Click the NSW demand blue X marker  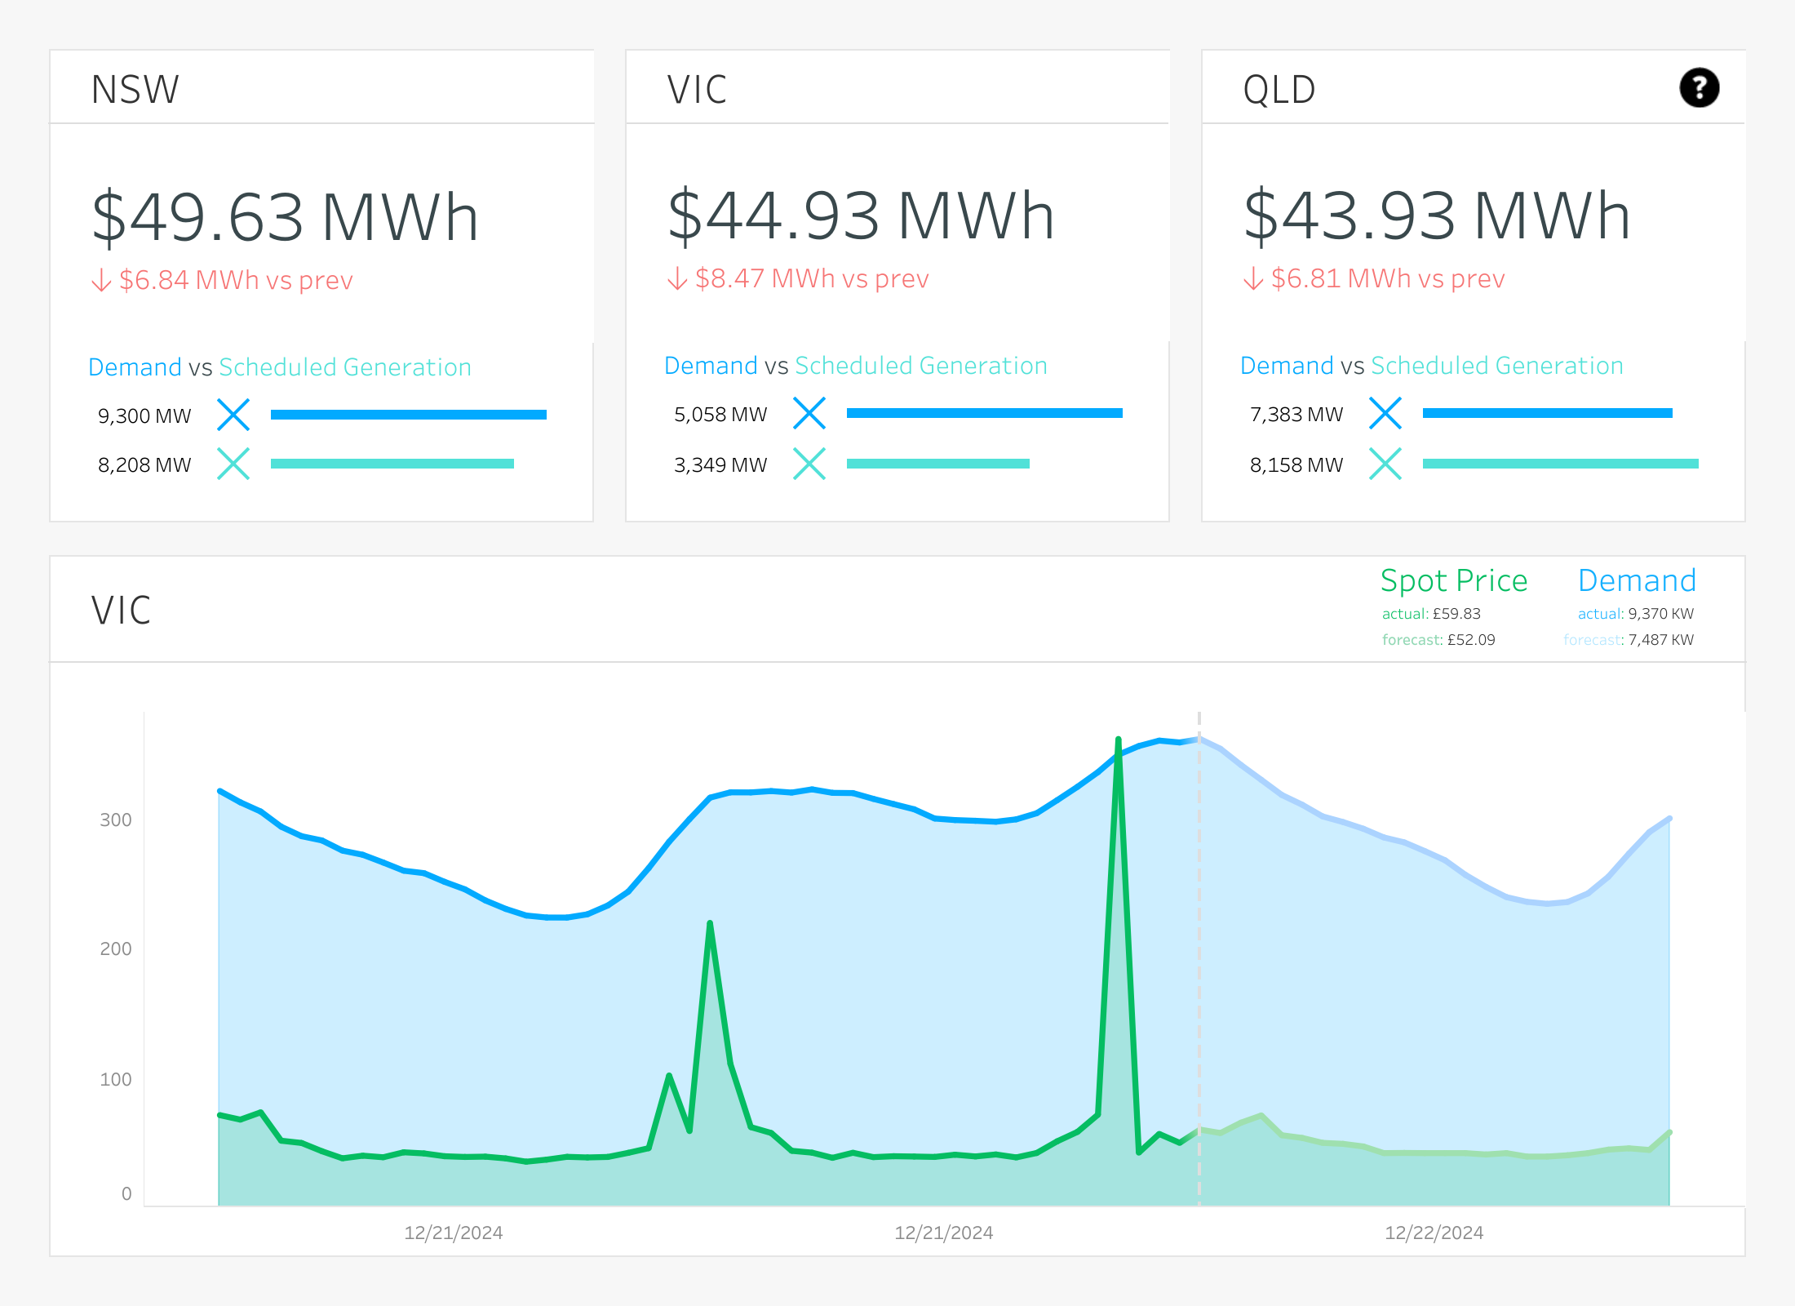tap(233, 415)
